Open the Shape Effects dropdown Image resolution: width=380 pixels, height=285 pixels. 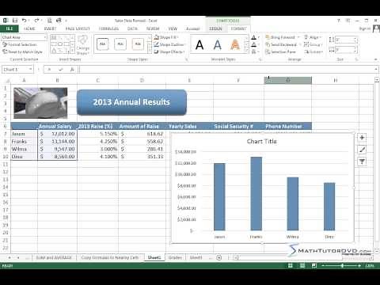(x=169, y=51)
